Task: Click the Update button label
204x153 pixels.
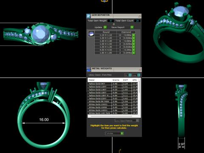Action: point(98,27)
